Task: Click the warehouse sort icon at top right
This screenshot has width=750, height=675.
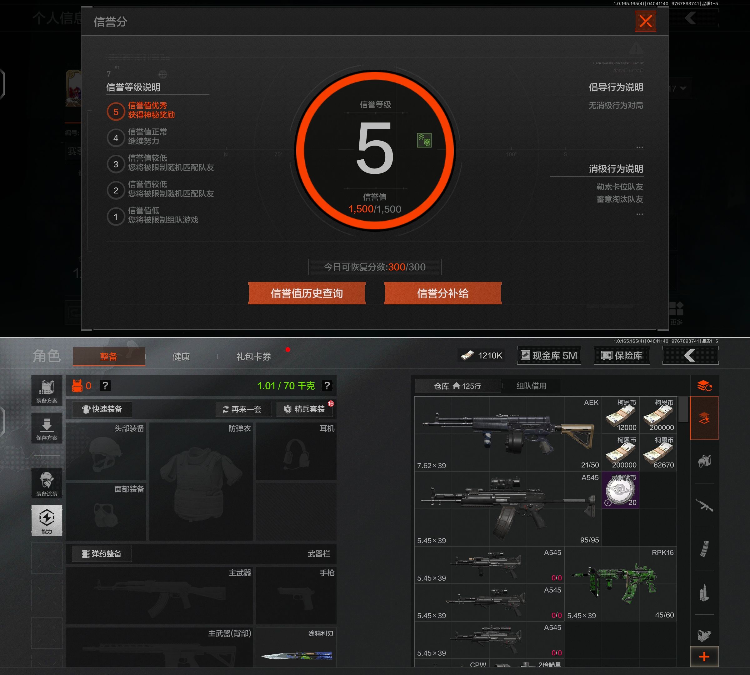Action: click(x=704, y=386)
